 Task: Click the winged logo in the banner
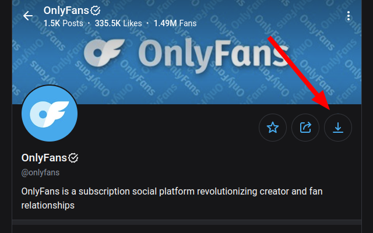104,53
